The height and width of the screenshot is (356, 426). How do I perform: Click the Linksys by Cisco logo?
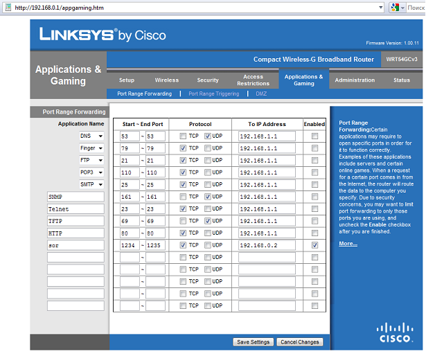click(103, 35)
